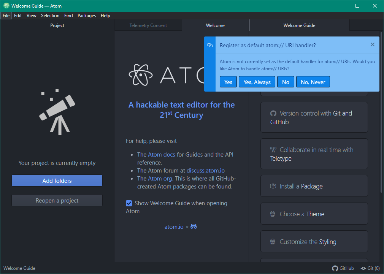Click the Atom app icon in title bar
This screenshot has width=384, height=274.
6,6
